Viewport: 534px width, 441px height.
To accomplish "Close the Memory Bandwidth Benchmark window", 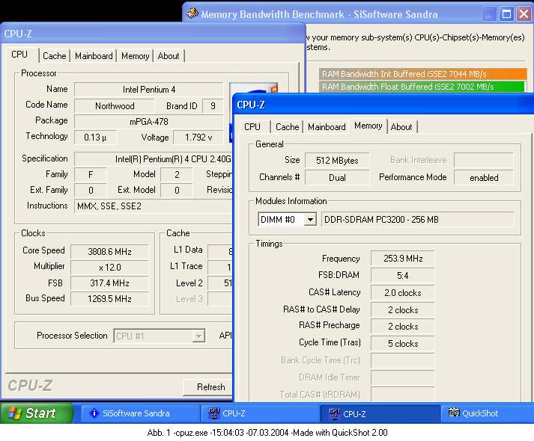I will [524, 14].
